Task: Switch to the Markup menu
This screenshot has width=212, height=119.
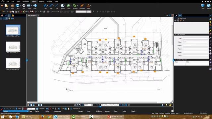Action: click(34, 1)
